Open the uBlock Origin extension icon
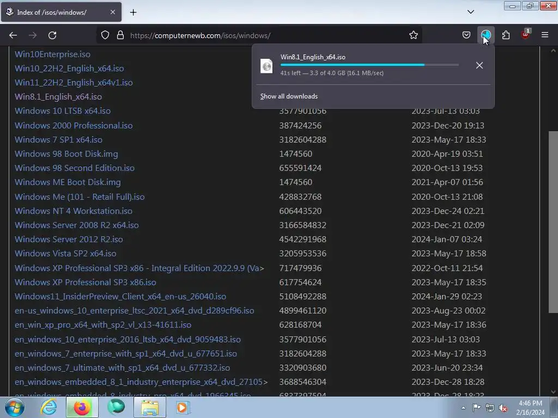This screenshot has height=418, width=558. 525,34
